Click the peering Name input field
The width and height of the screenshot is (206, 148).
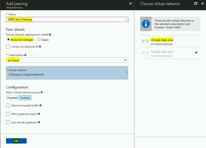pos(67,20)
